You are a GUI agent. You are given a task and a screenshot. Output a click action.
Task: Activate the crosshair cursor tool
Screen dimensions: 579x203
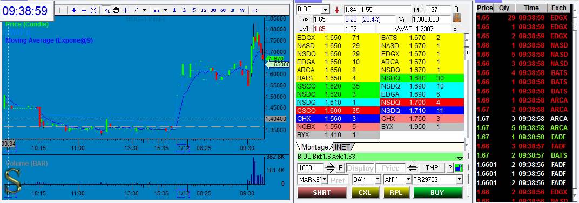(125, 10)
